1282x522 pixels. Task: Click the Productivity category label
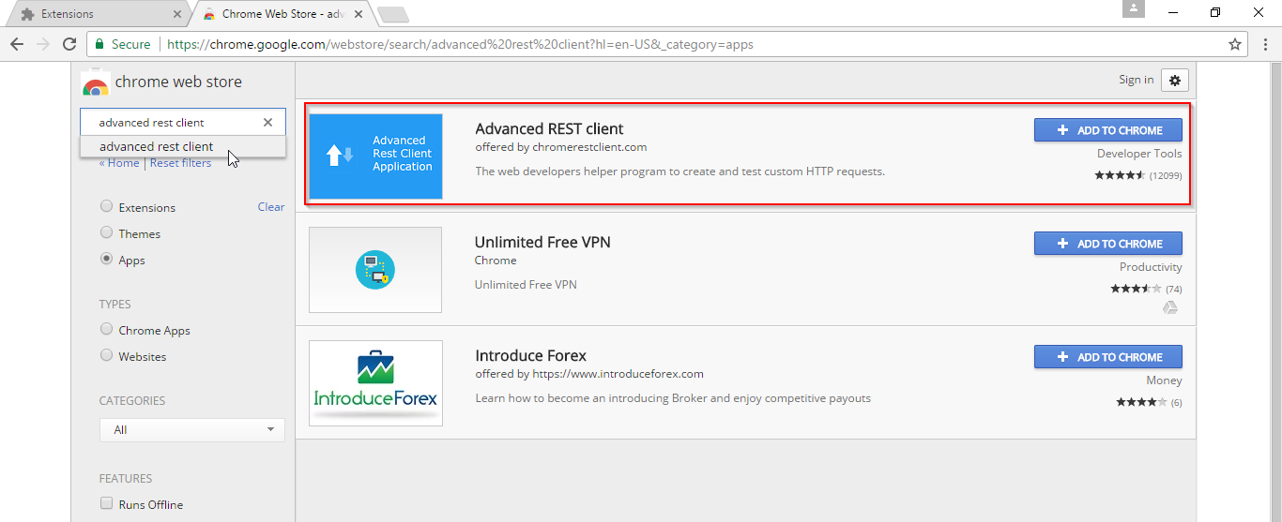[1151, 267]
